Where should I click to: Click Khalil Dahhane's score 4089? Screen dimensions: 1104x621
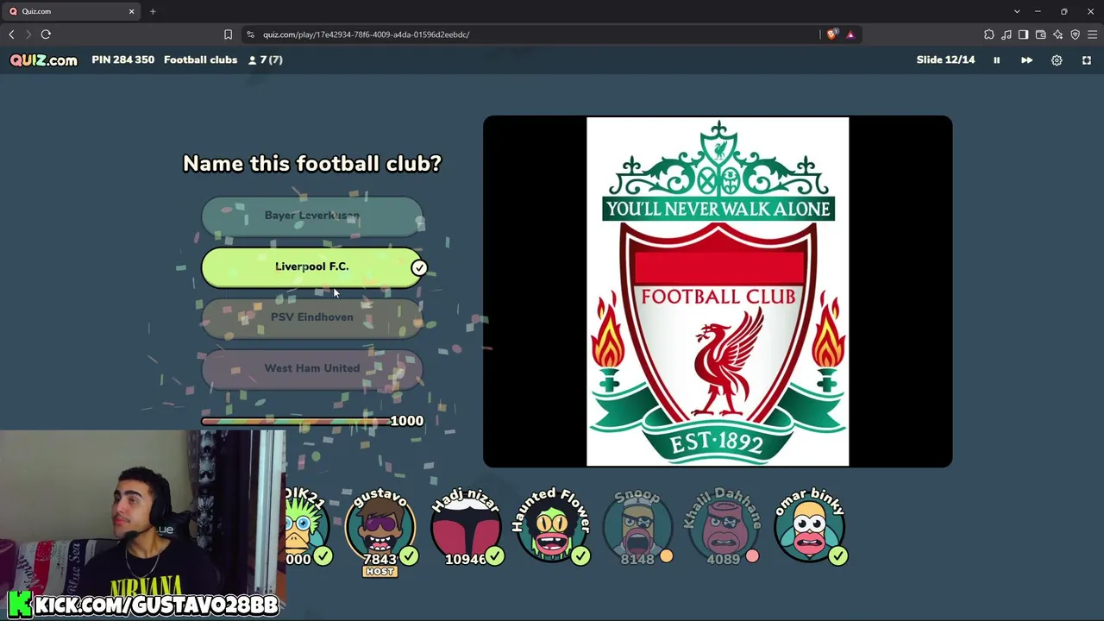[x=723, y=560]
